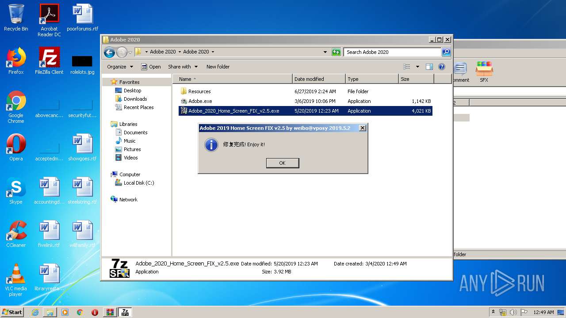Sort by Name column header
This screenshot has height=318, width=566.
[232, 79]
